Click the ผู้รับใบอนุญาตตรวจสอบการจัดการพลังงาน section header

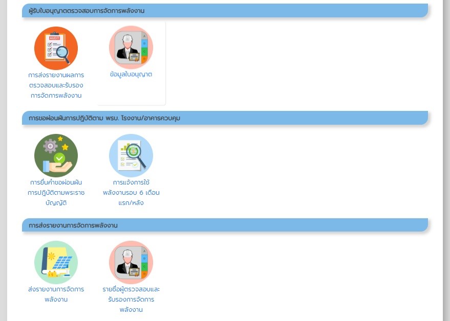coord(87,11)
